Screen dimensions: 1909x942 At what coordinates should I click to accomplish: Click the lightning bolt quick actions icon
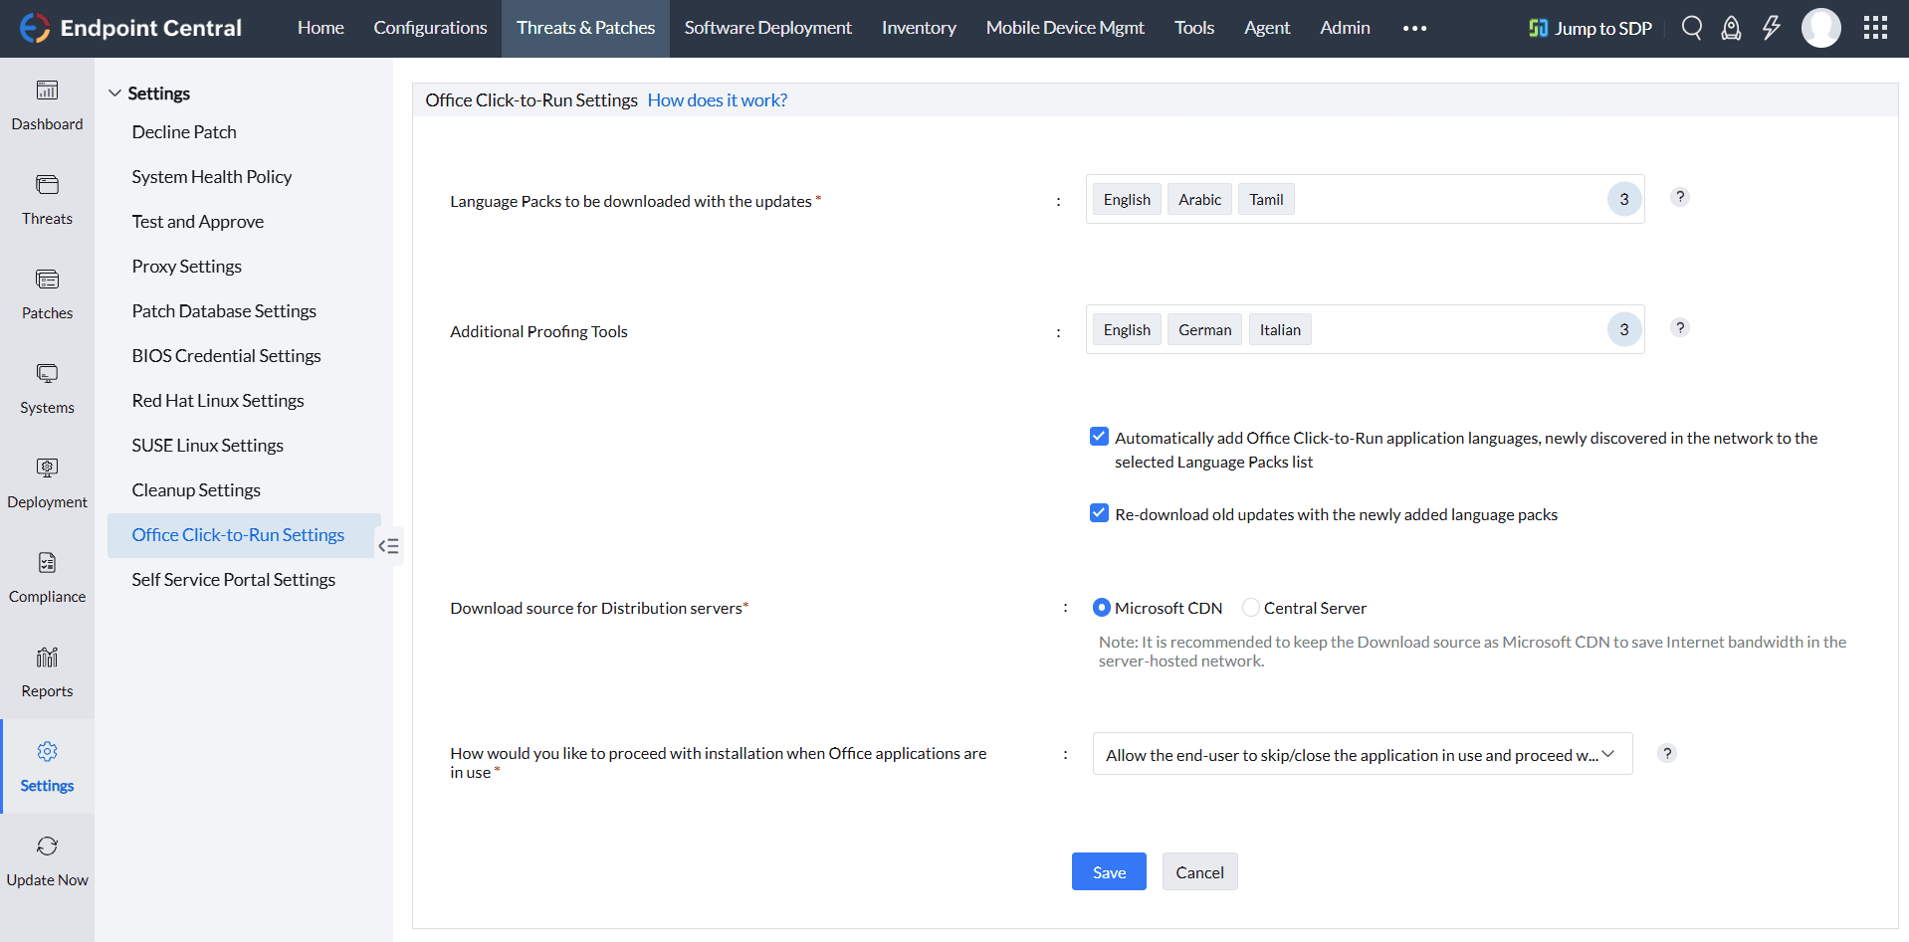coord(1771,28)
